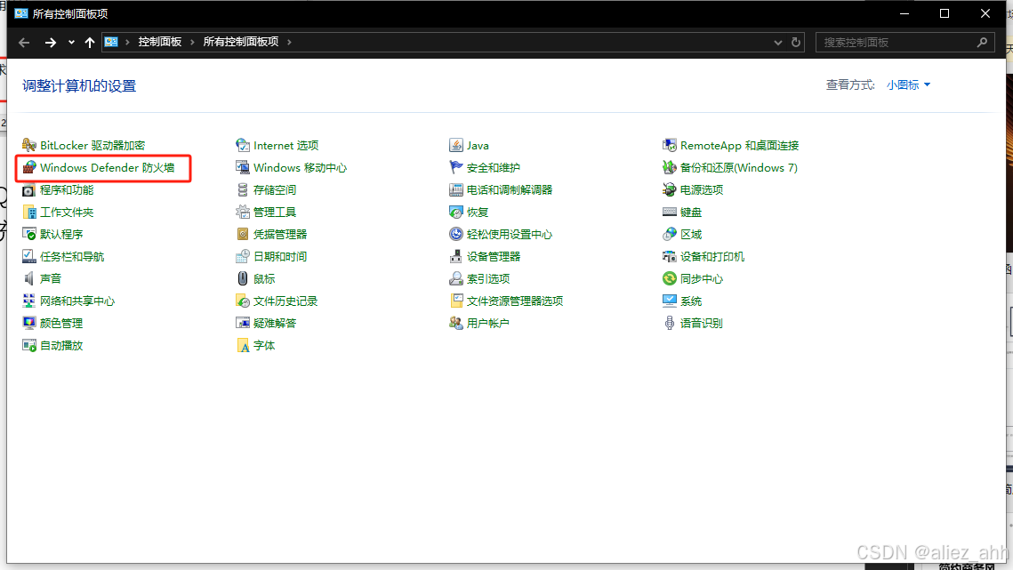Click the 日期和时间 clock icon

(x=242, y=257)
